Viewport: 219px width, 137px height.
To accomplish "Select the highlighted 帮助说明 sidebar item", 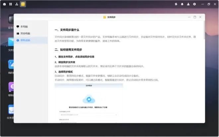I will pos(31,40).
